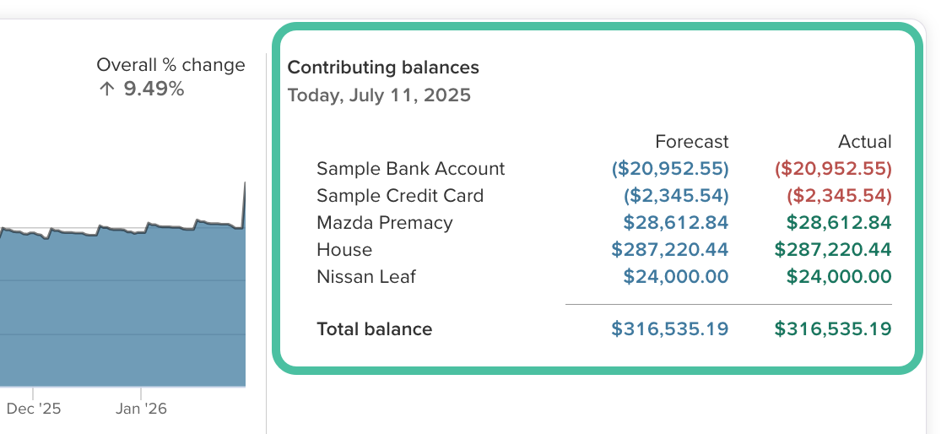Open the Nissan Leaf account
The image size is (952, 434).
coord(365,277)
